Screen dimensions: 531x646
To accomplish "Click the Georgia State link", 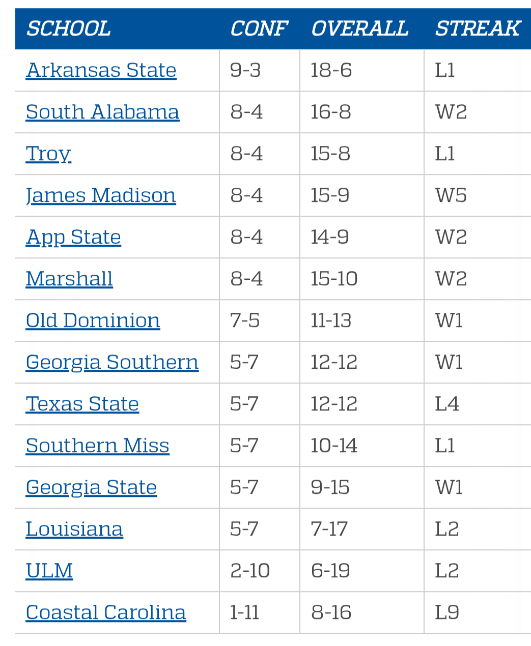I will [91, 487].
